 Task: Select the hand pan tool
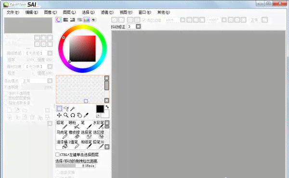pos(79,115)
